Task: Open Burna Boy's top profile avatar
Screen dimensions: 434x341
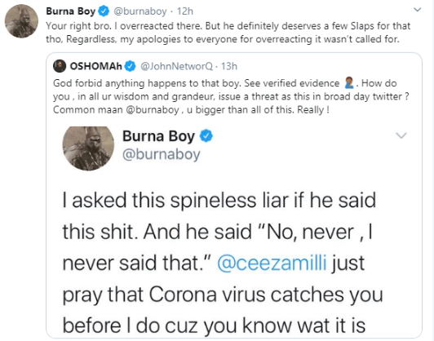Action: click(21, 21)
